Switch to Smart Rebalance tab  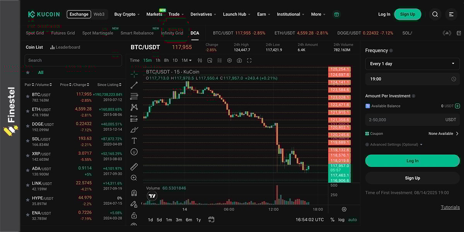137,33
